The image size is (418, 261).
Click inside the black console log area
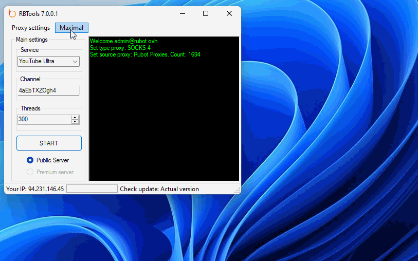pos(163,118)
